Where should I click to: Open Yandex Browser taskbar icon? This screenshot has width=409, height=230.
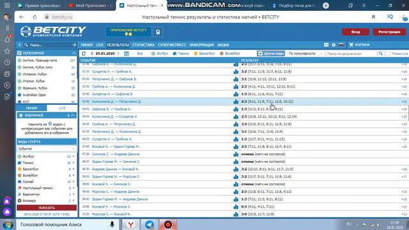click(x=130, y=224)
